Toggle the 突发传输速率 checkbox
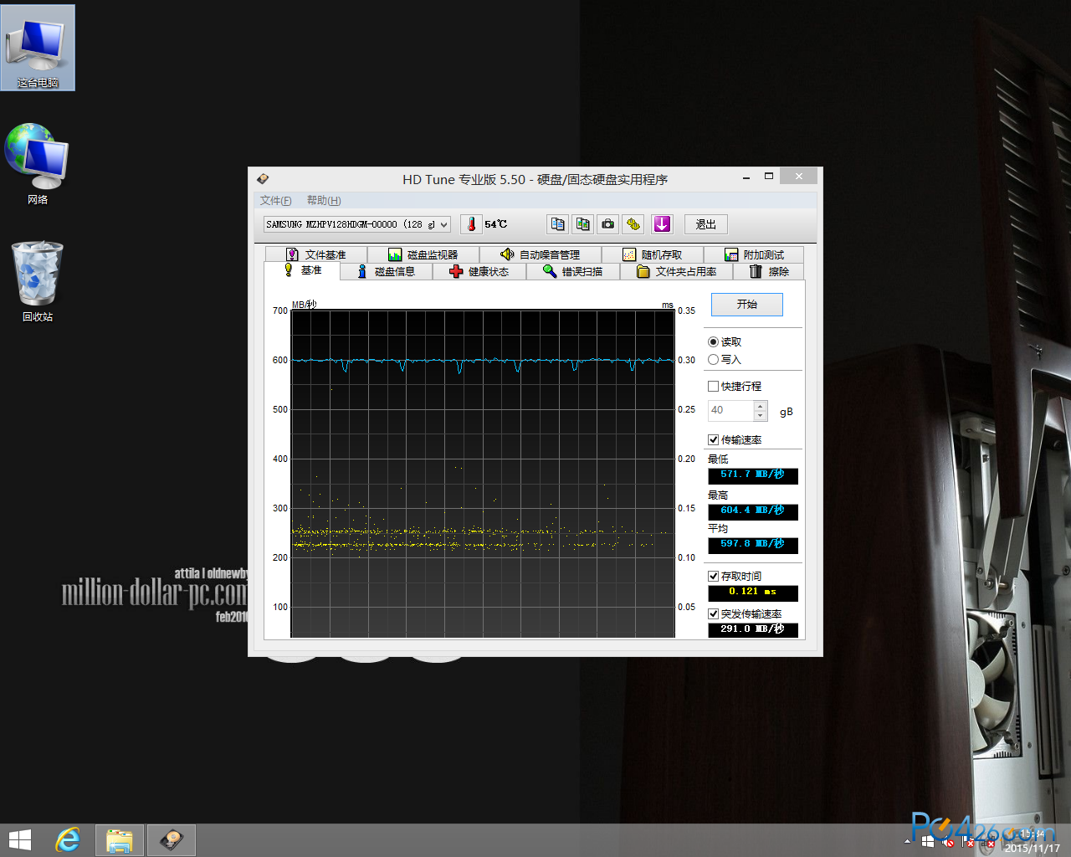The width and height of the screenshot is (1071, 857). [713, 613]
